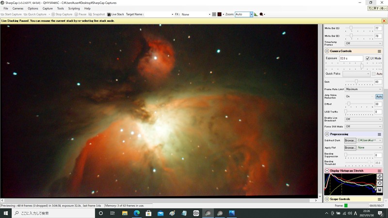Toggle Amp Noise Reduction Auto button

pos(379,96)
